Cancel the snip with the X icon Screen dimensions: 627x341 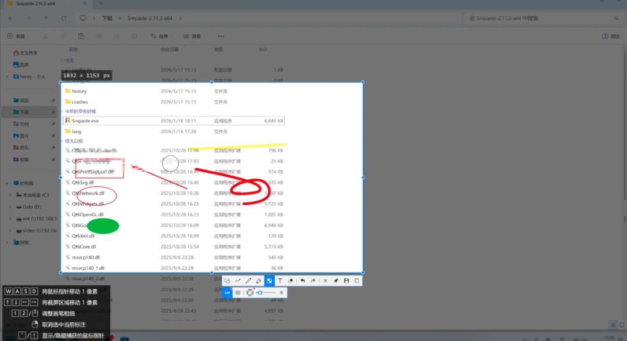click(x=326, y=281)
